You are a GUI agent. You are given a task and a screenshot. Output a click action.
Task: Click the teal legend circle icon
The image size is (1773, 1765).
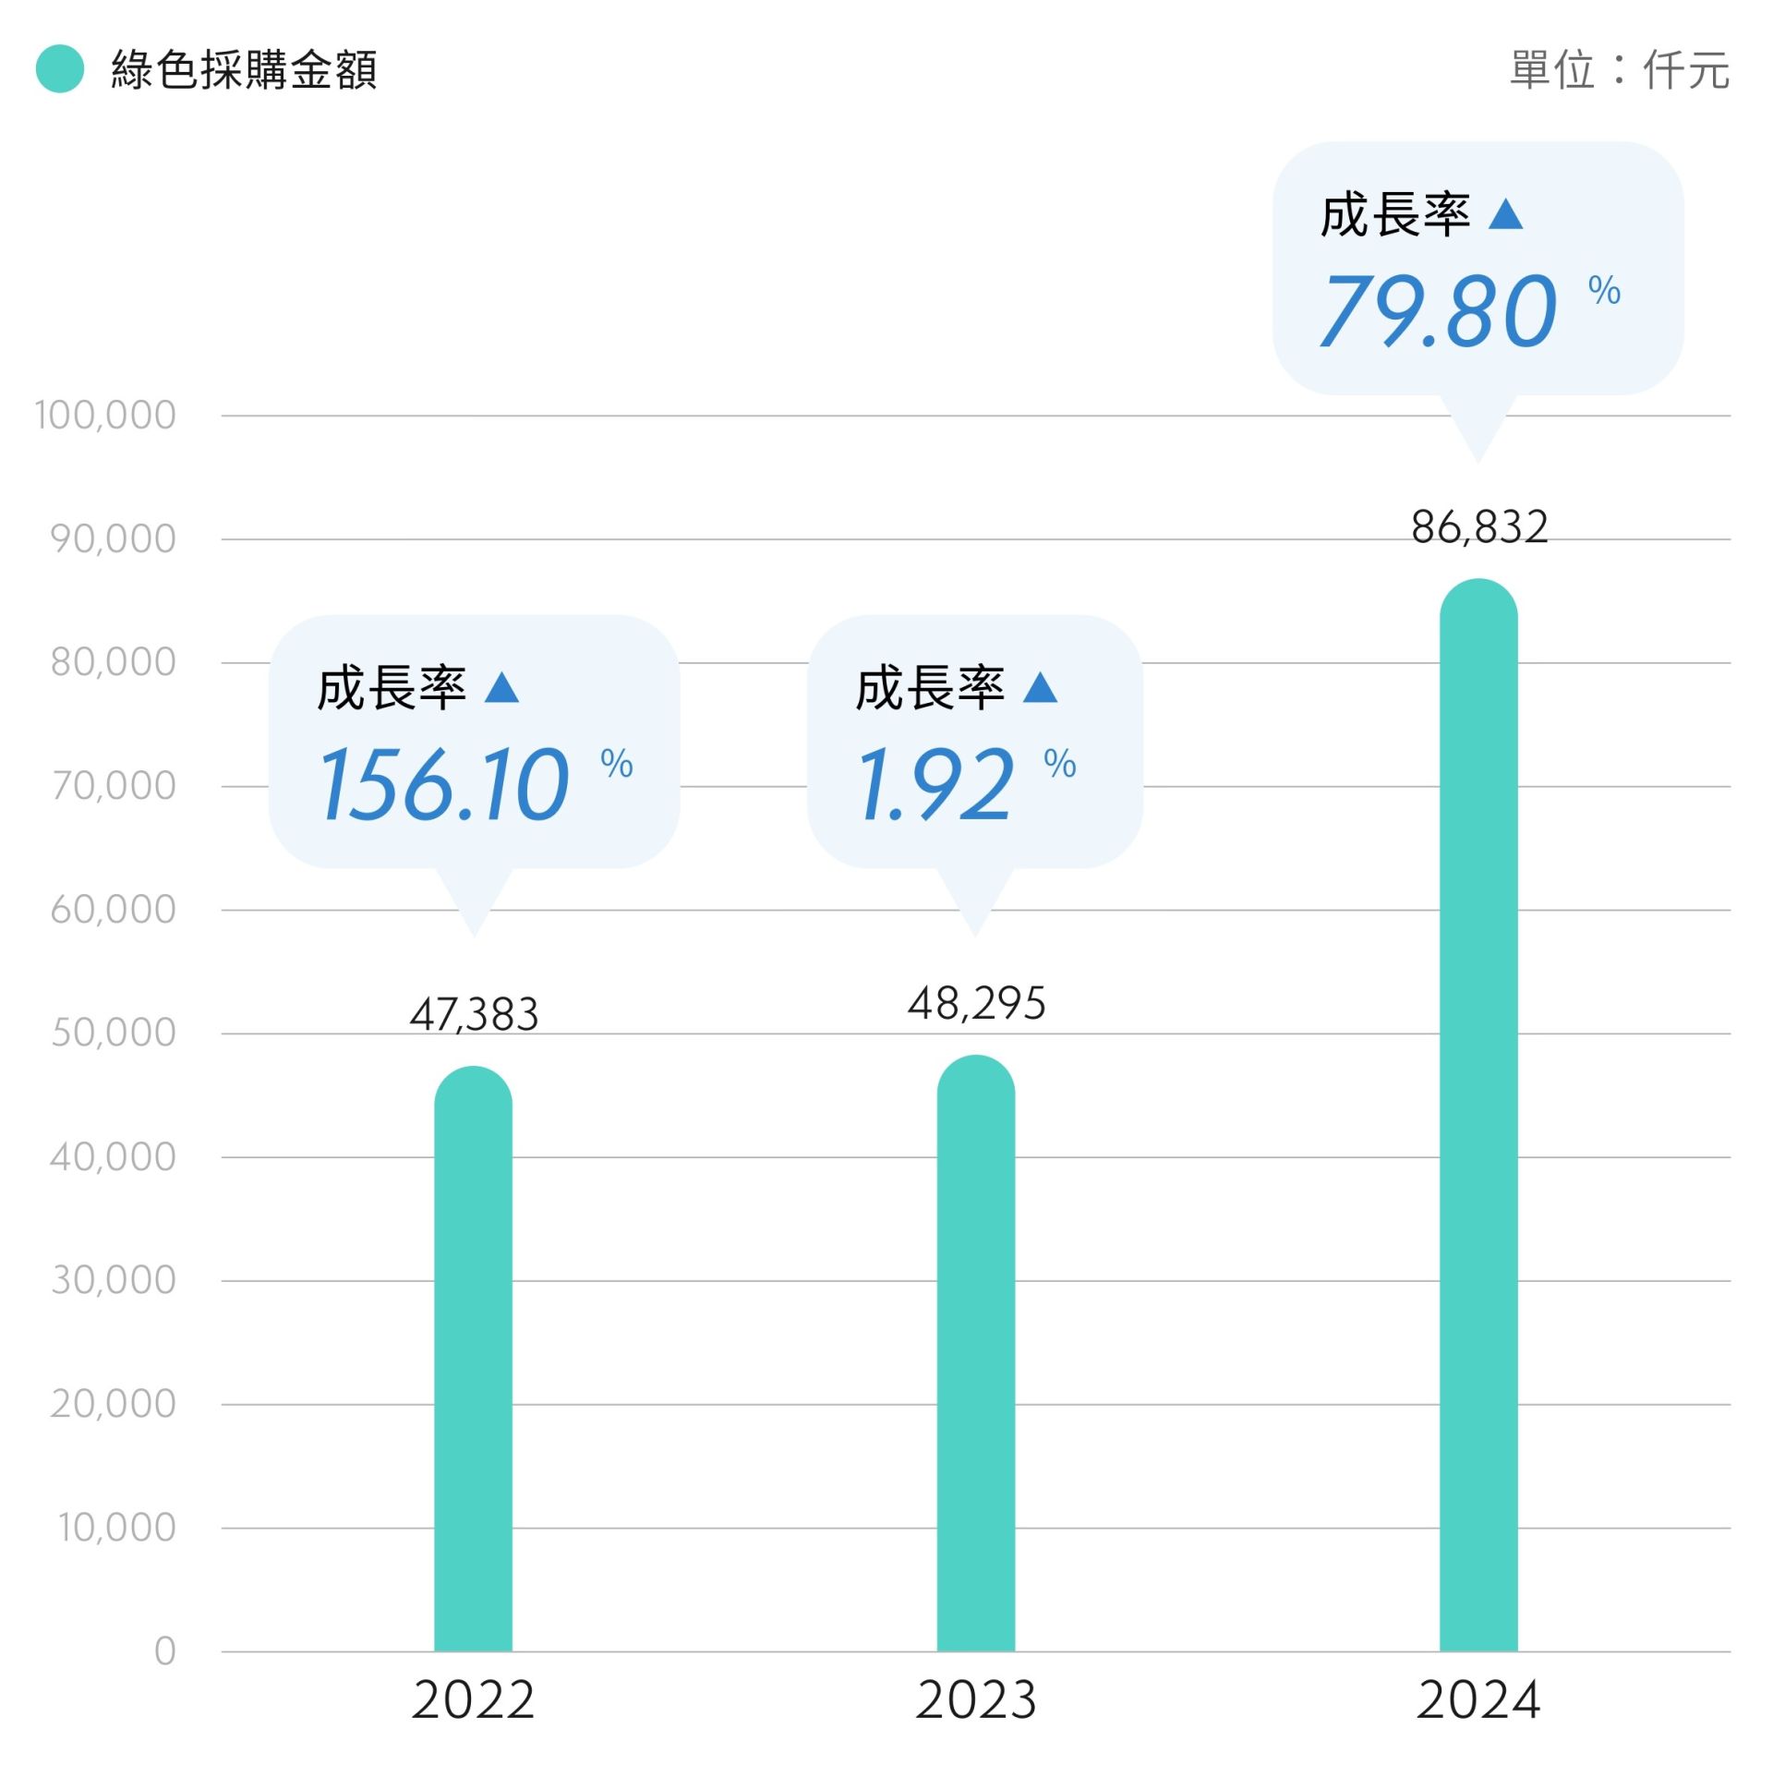pos(60,69)
